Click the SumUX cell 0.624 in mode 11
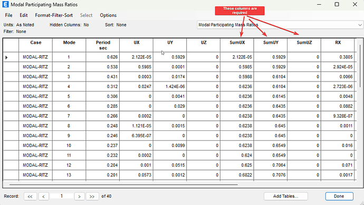 point(237,156)
